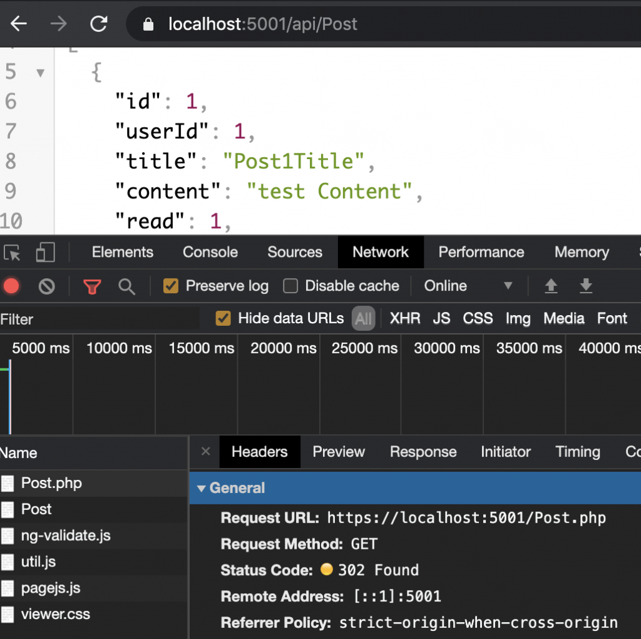The height and width of the screenshot is (639, 641).
Task: Select the All request type filter
Action: [364, 318]
